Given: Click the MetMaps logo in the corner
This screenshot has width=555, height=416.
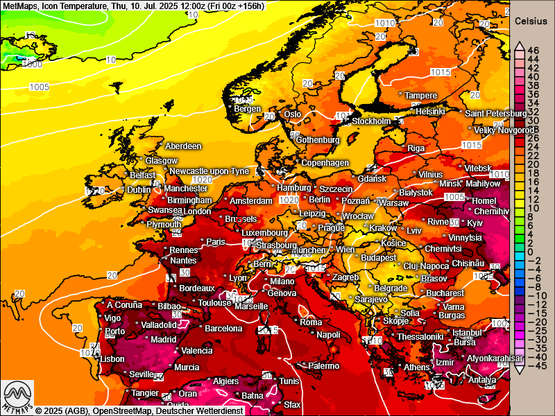Looking at the screenshot, I should point(17,395).
